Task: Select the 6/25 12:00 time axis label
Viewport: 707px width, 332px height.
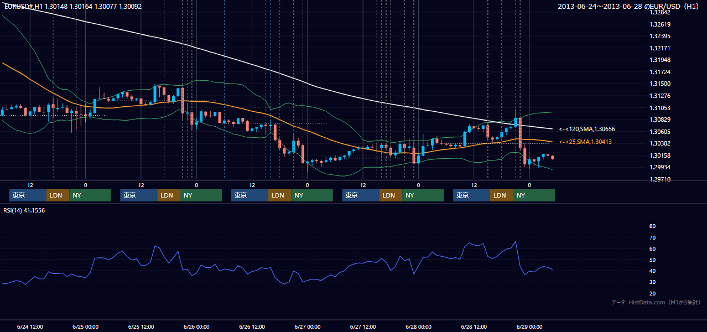Action: [141, 326]
